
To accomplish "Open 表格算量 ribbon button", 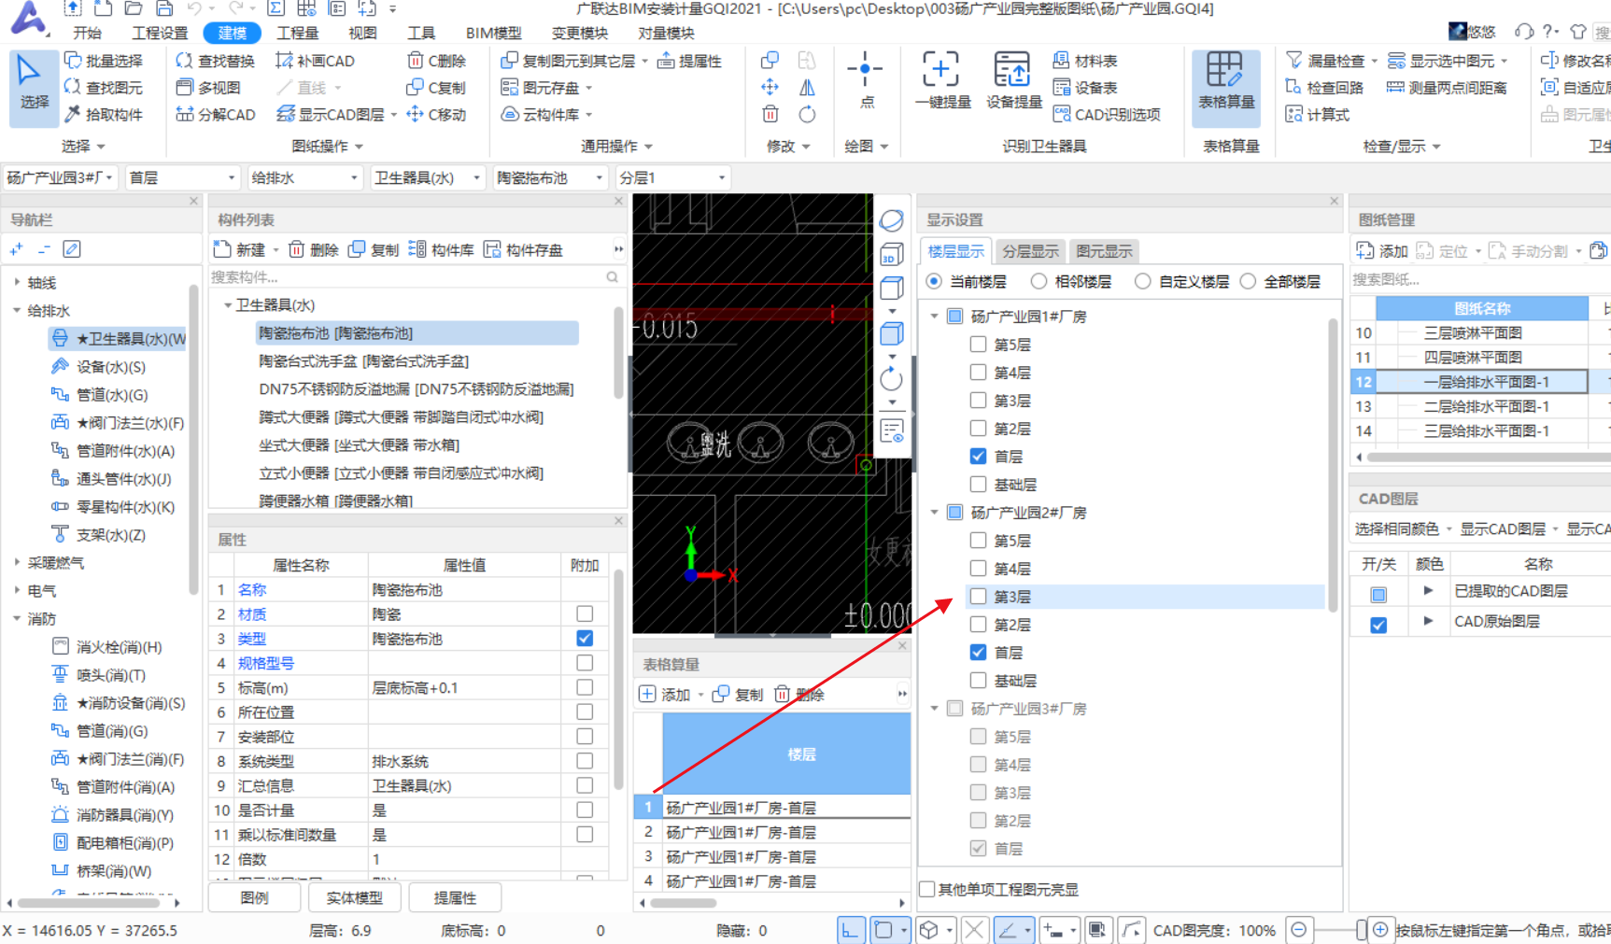I will [x=1226, y=88].
